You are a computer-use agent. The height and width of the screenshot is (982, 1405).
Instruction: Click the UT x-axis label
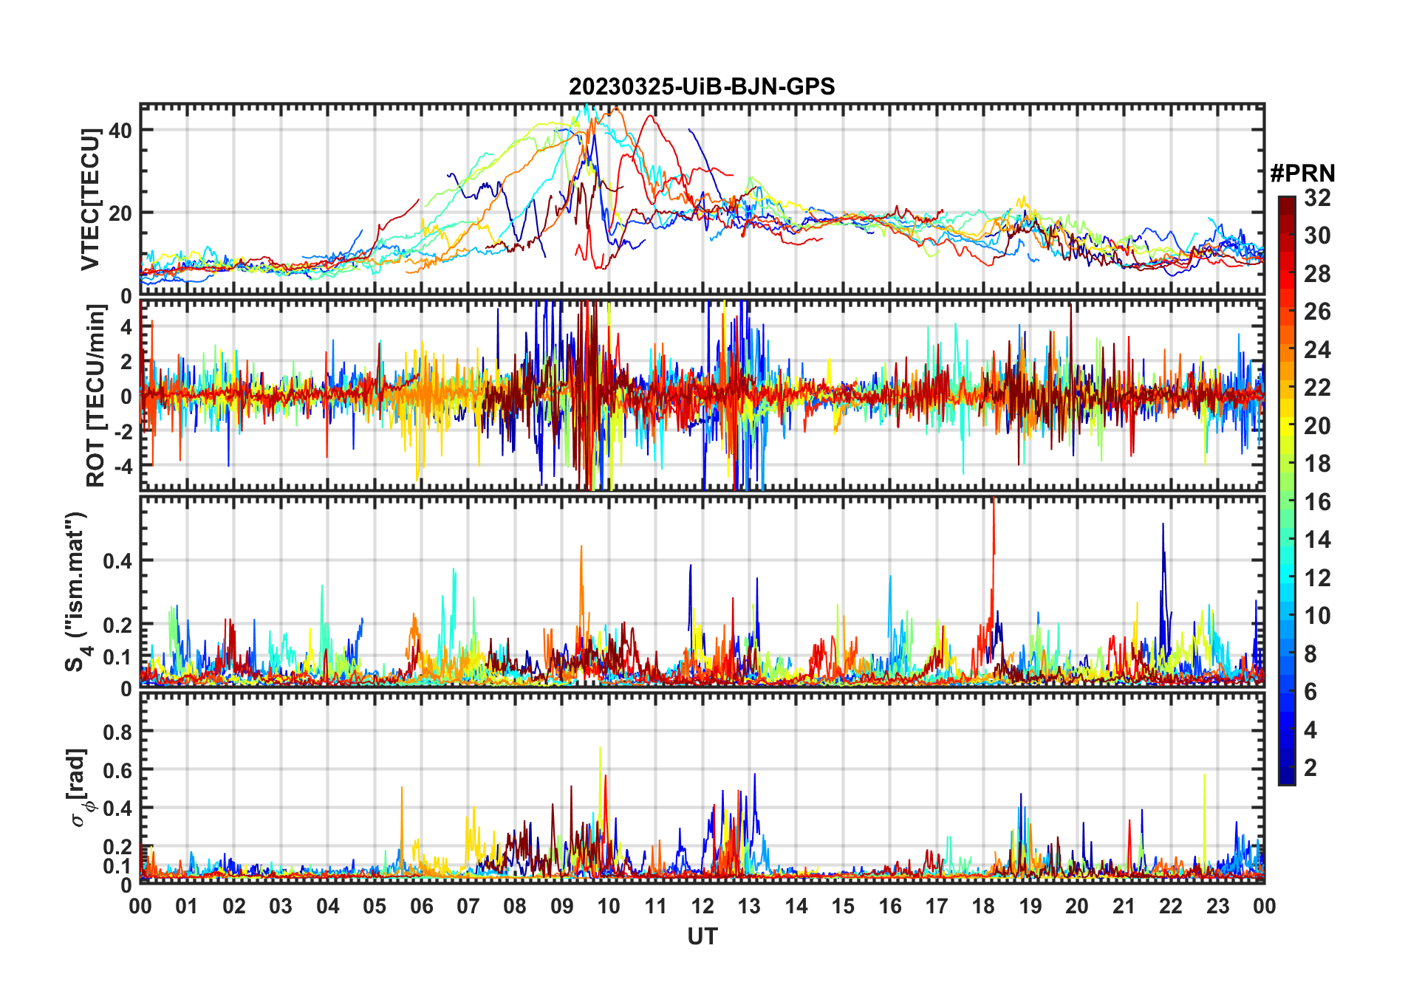click(x=702, y=936)
